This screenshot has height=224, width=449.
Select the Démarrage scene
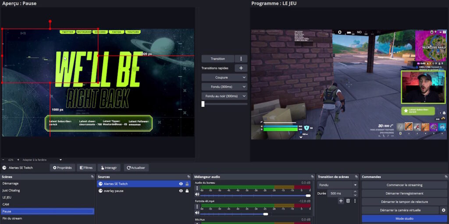pos(47,183)
